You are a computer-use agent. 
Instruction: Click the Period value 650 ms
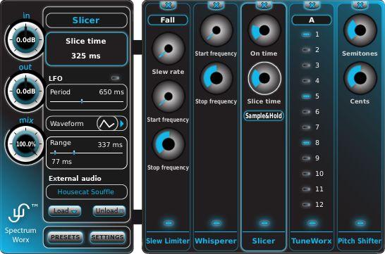click(111, 92)
